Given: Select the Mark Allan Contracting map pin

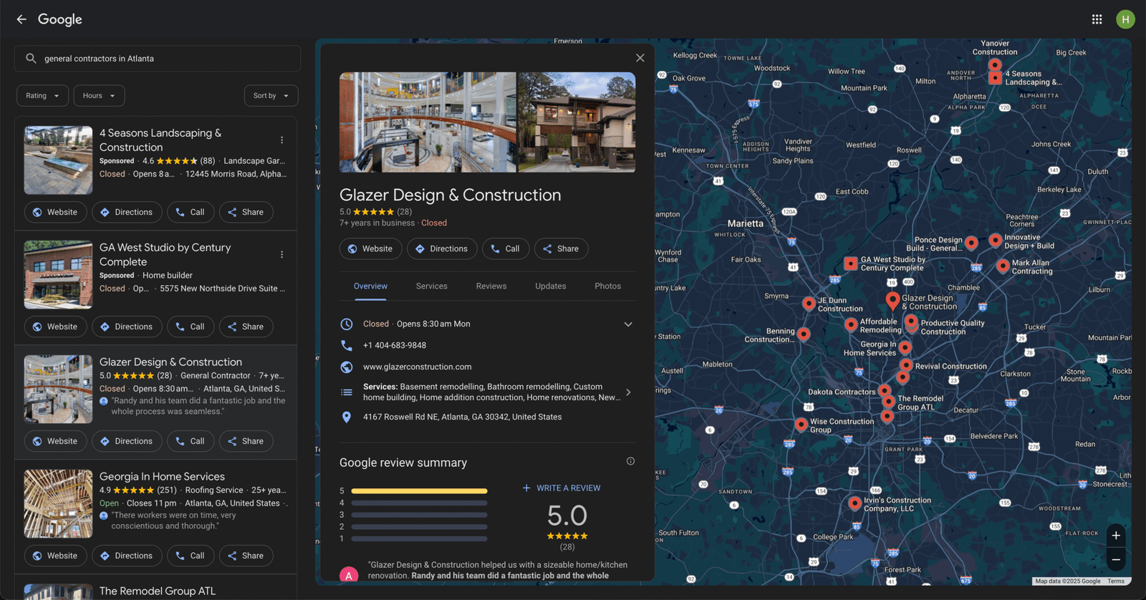Looking at the screenshot, I should (x=1003, y=266).
